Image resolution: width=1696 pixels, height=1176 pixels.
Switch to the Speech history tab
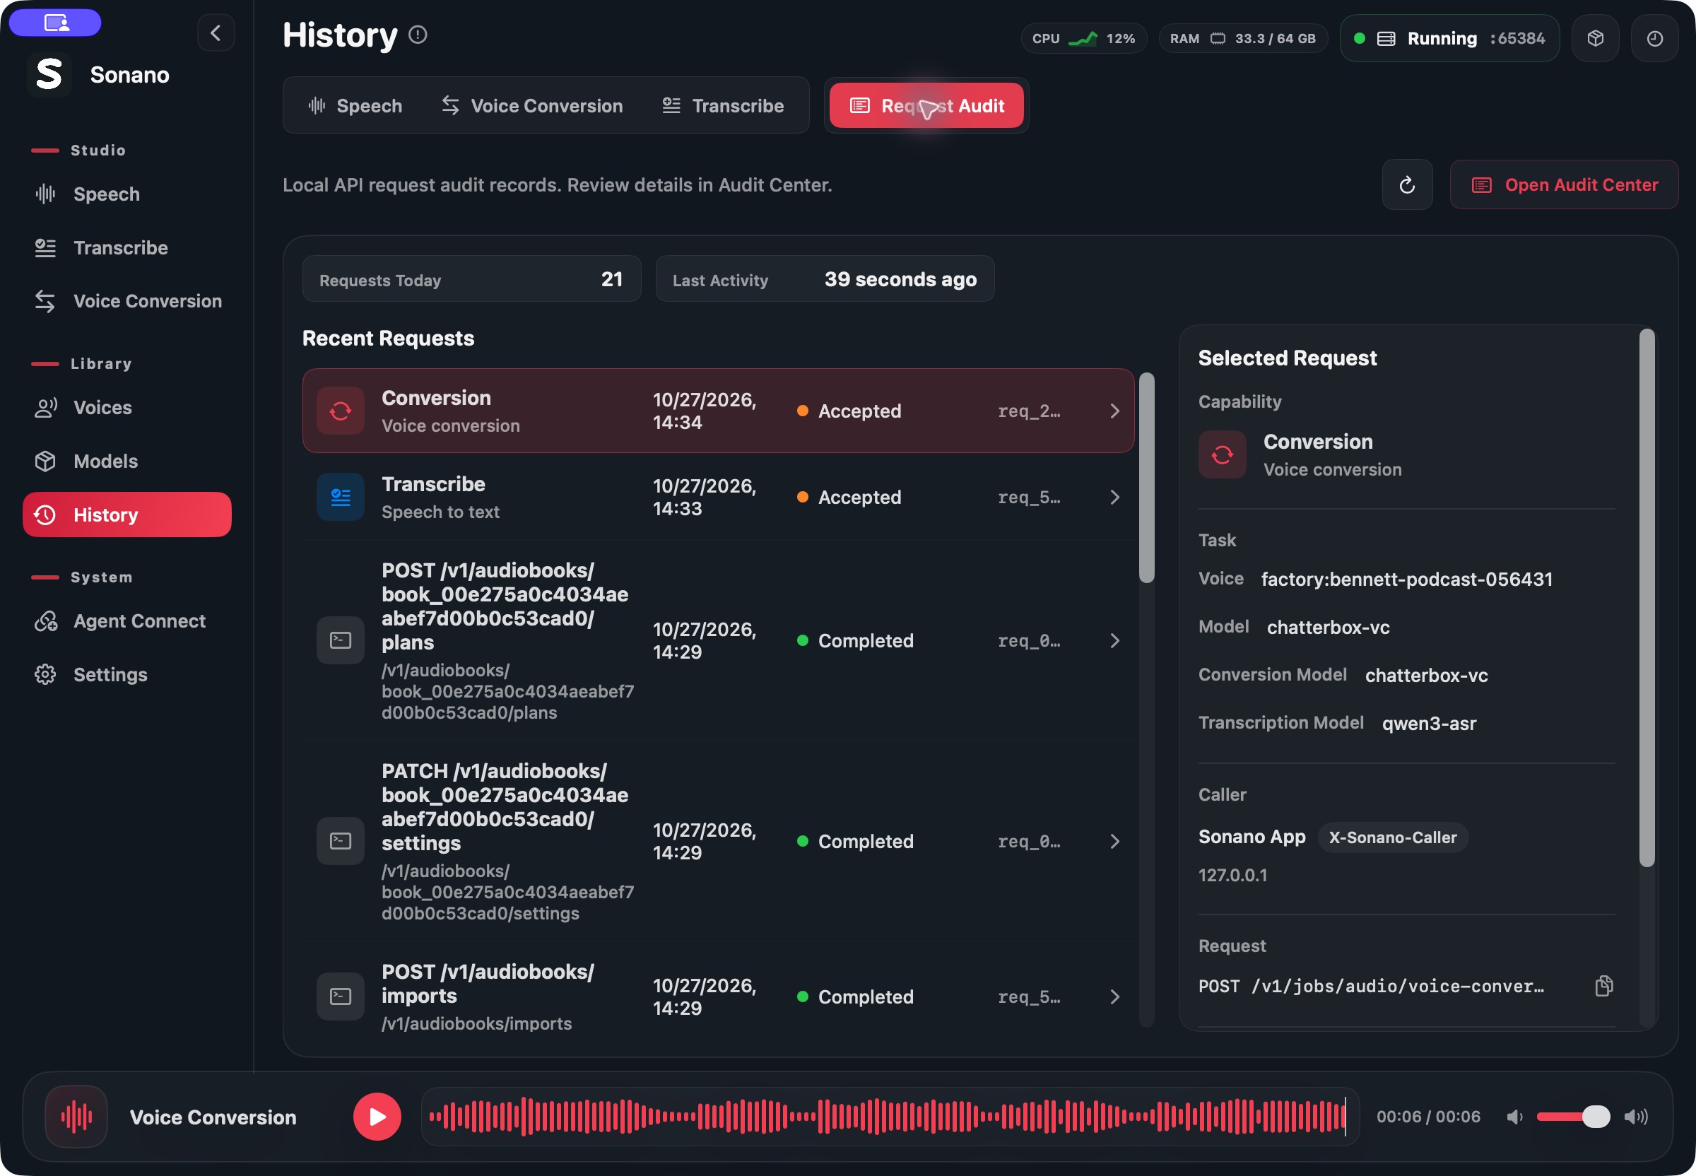[x=355, y=106]
